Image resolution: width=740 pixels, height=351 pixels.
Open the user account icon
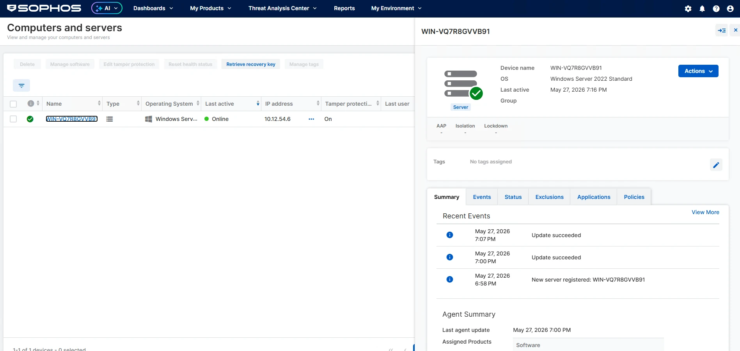coord(730,9)
